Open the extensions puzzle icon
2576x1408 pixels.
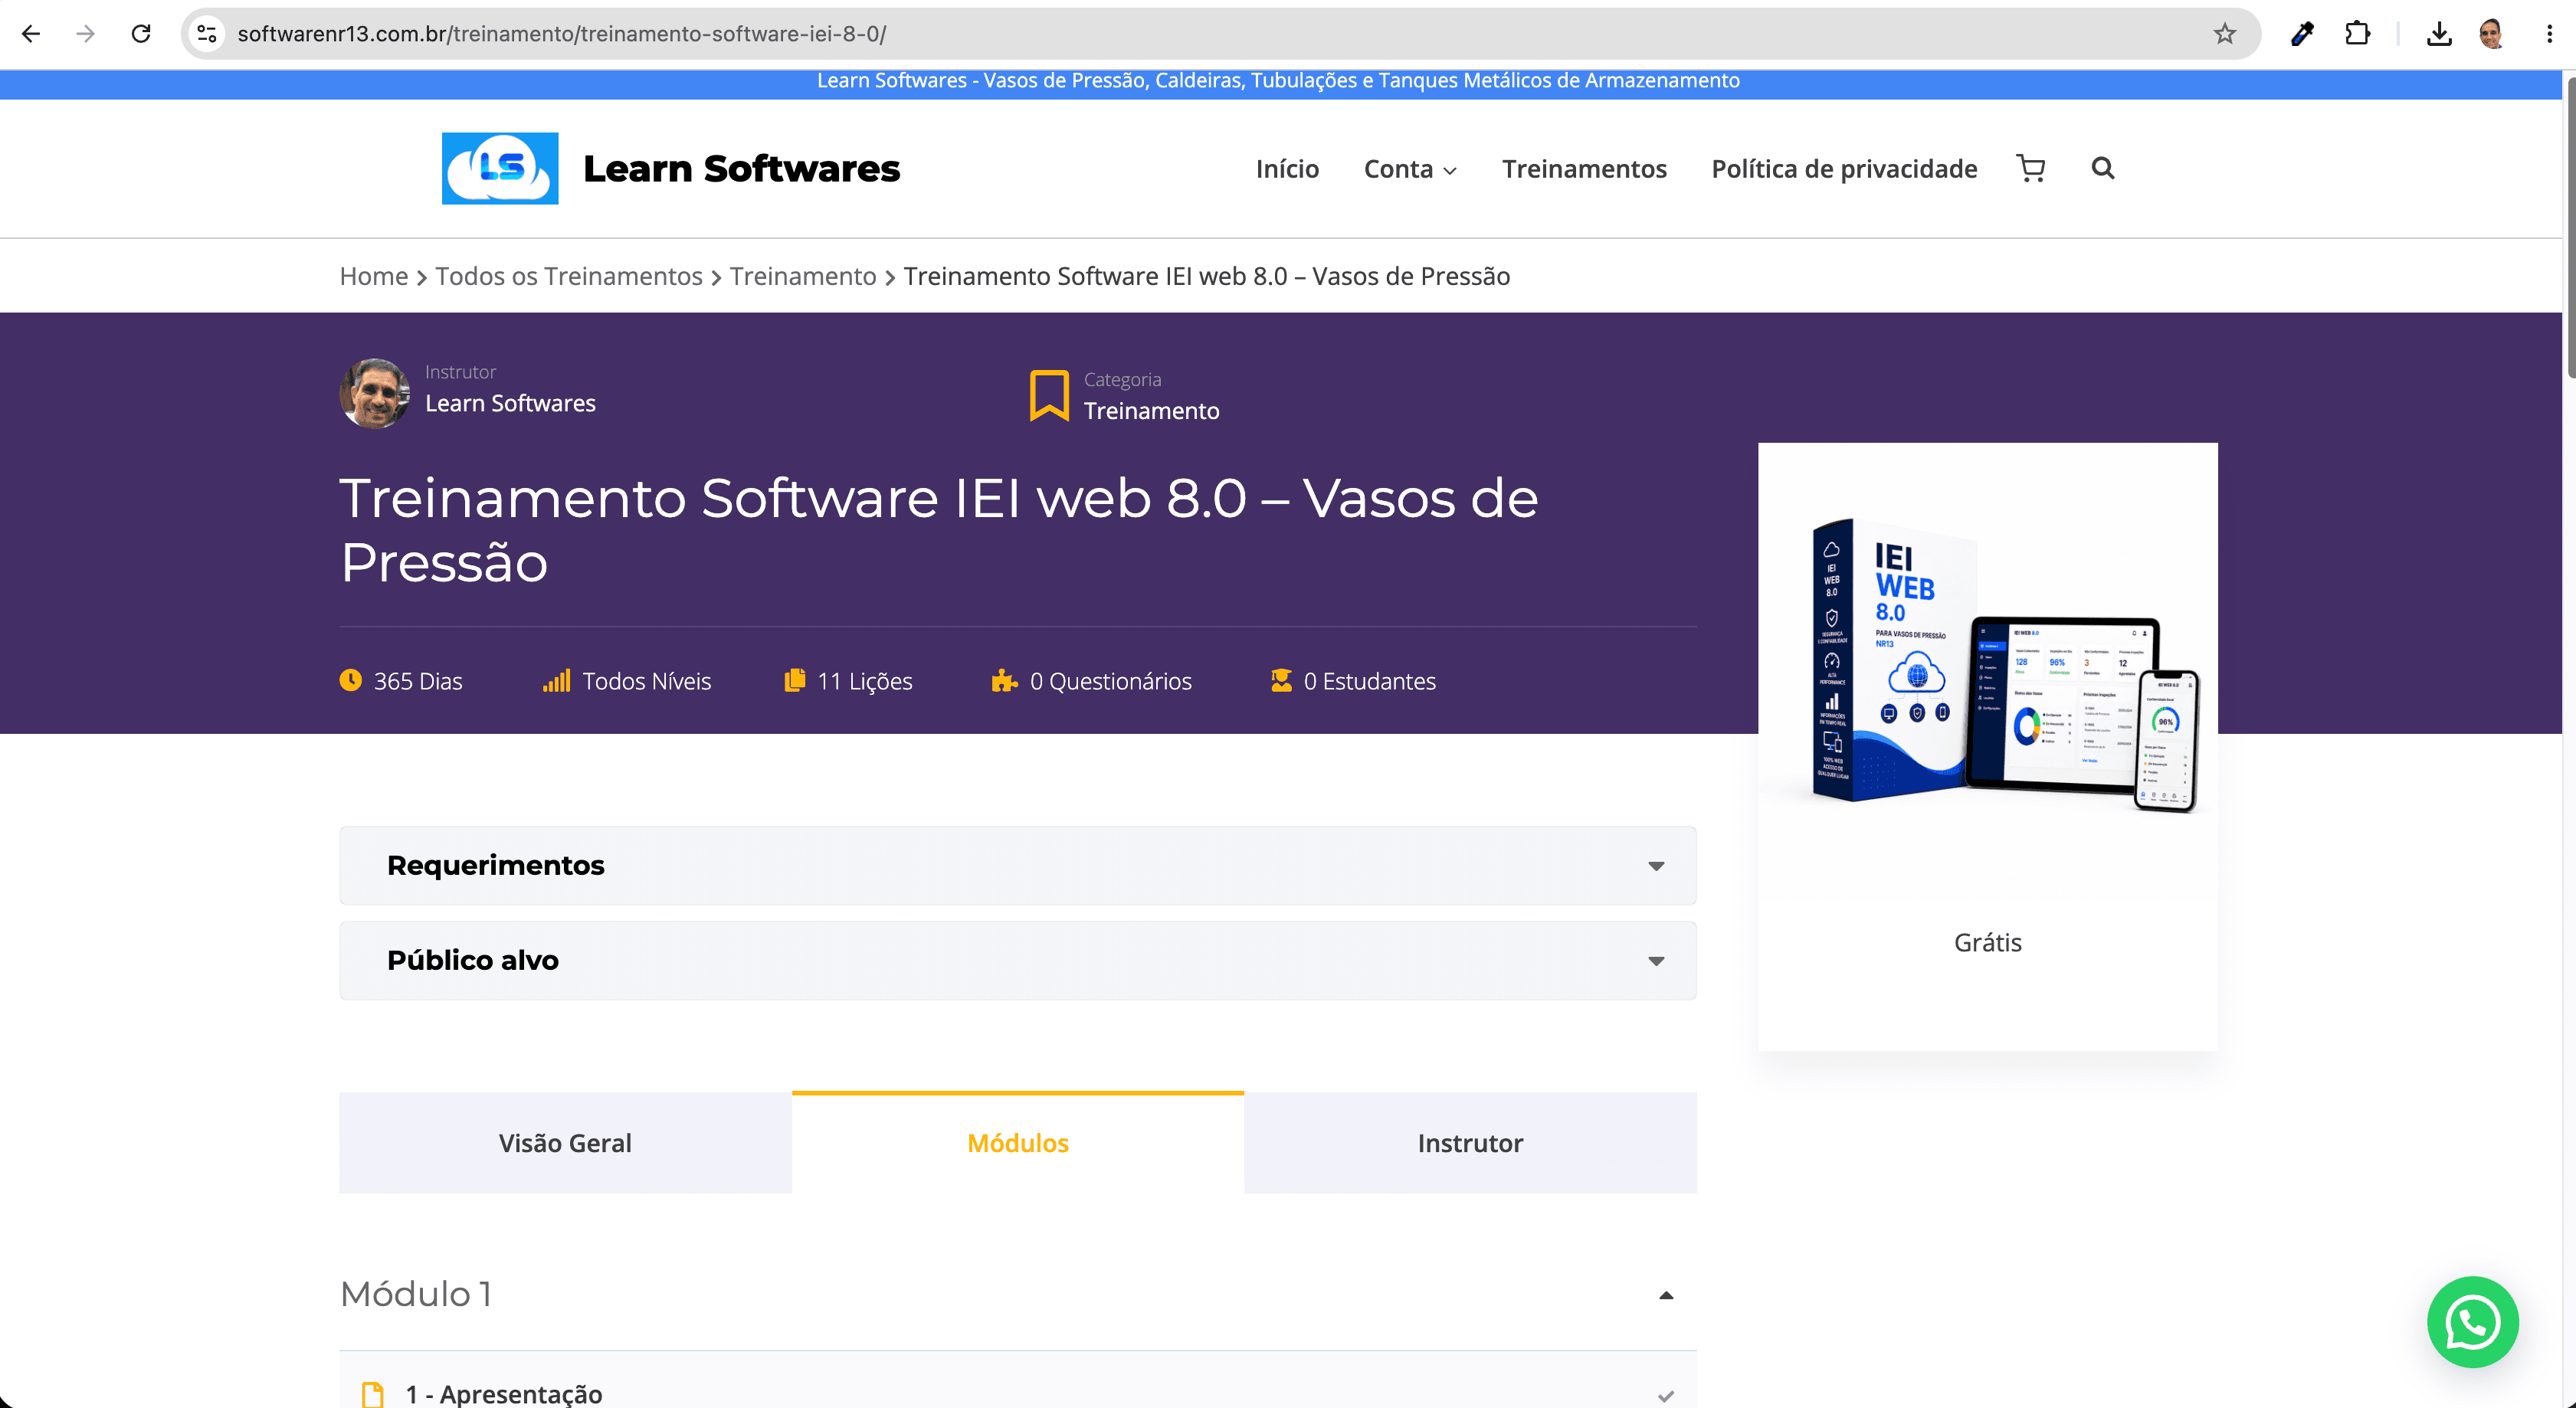pyautogui.click(x=2357, y=34)
